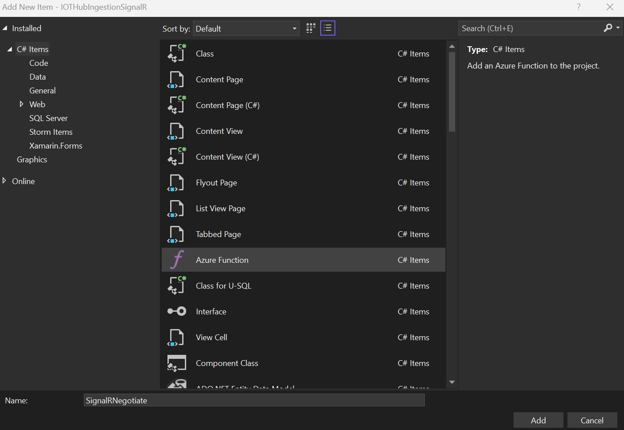Select the SQL Server category
624x430 pixels.
[49, 118]
